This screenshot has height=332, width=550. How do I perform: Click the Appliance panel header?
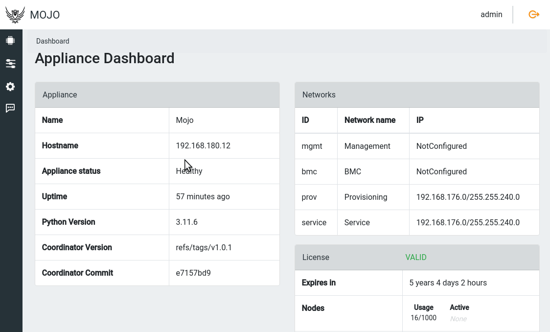pyautogui.click(x=157, y=95)
